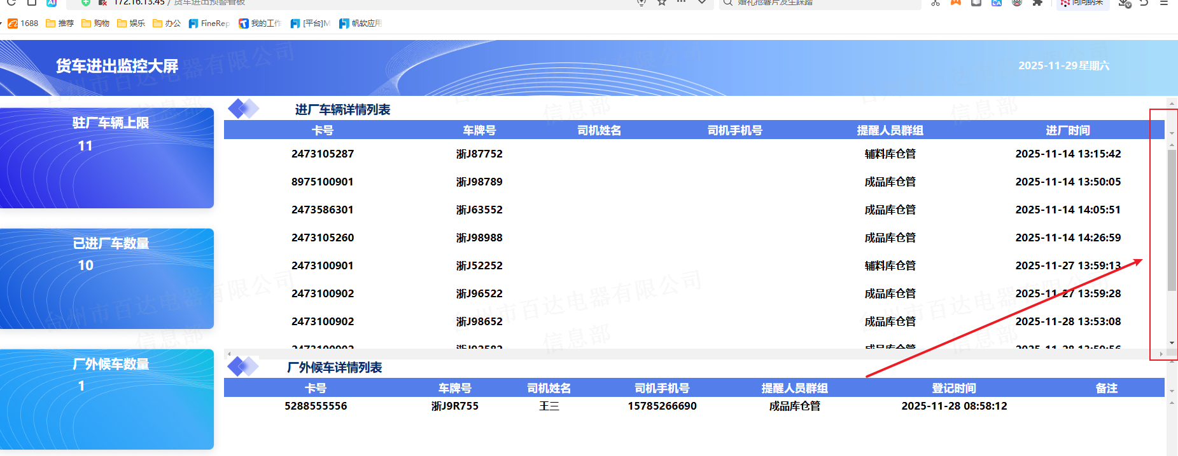Click registration time 2025-11-28 08:58:12
The width and height of the screenshot is (1178, 456).
click(x=954, y=406)
